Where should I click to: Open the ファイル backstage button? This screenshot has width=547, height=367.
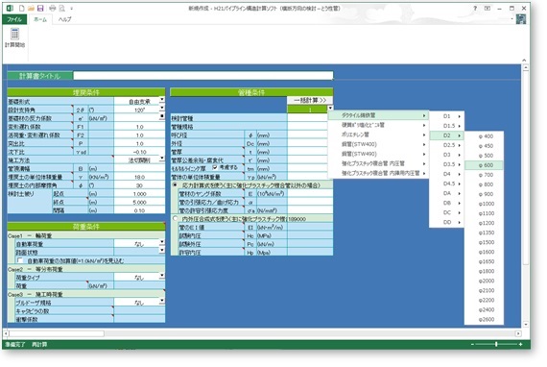(x=14, y=19)
